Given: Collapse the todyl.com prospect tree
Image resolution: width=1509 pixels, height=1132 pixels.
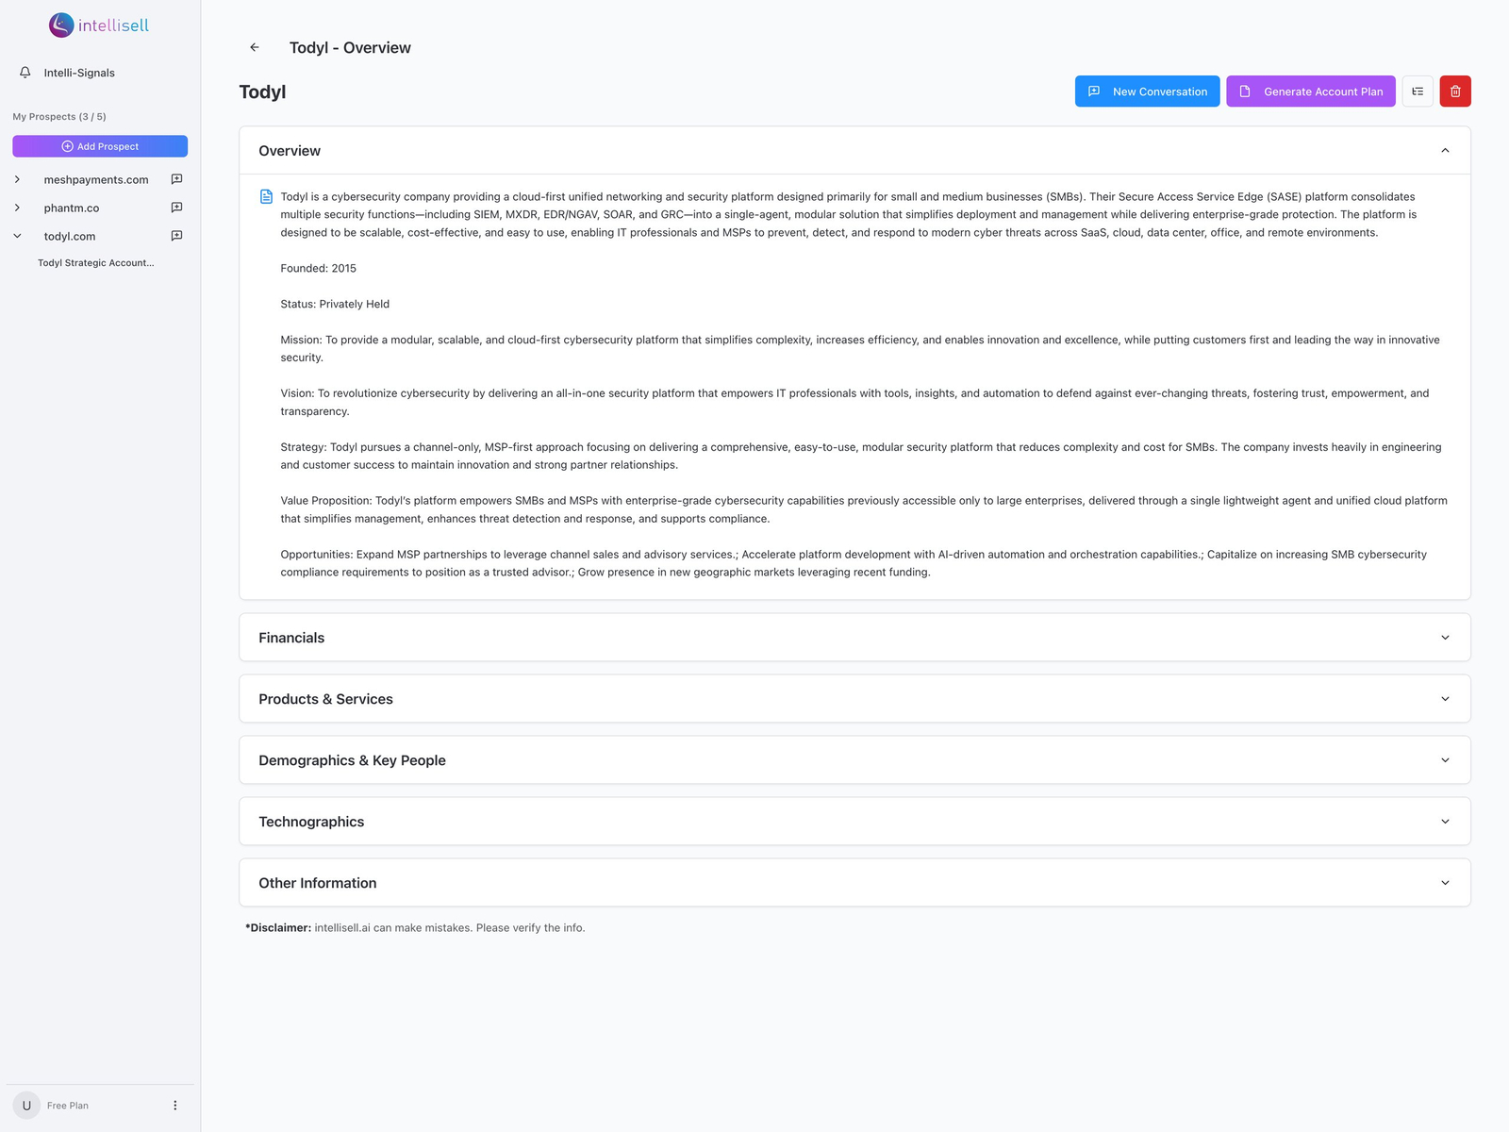Looking at the screenshot, I should point(17,236).
